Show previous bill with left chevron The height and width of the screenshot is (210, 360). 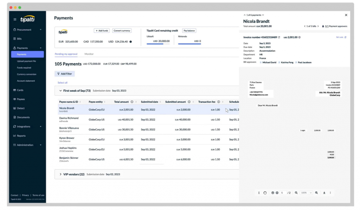click(x=305, y=26)
